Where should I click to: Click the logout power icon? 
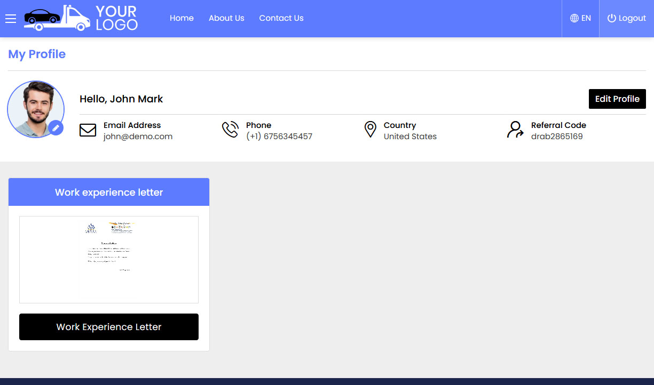612,18
